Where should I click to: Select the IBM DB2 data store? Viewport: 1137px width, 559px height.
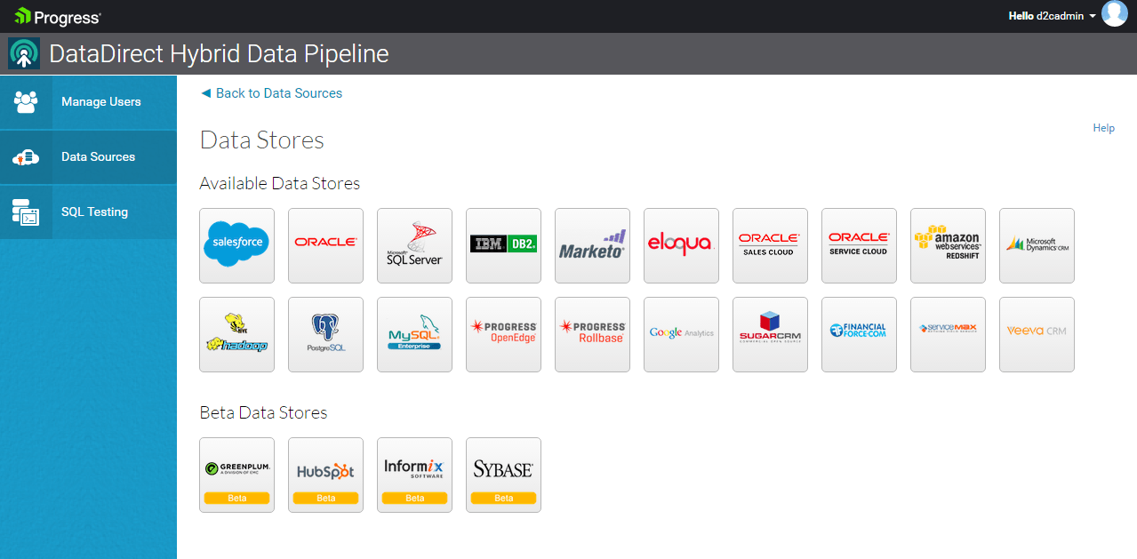(x=503, y=245)
